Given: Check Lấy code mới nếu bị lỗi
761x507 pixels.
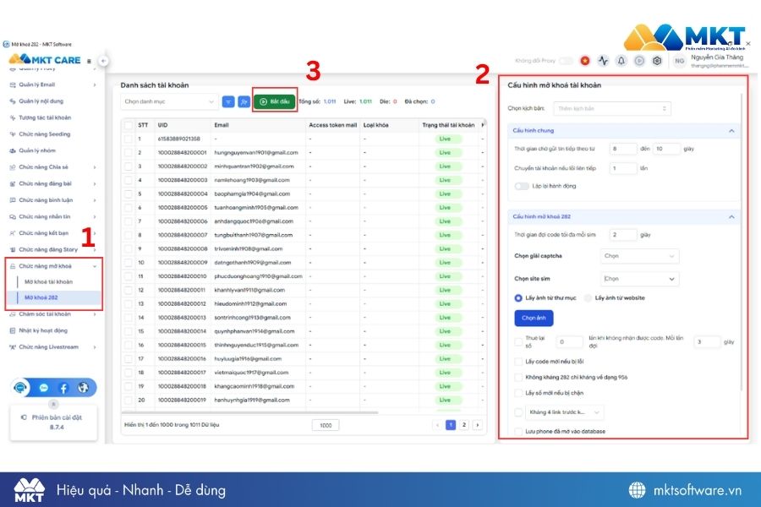Looking at the screenshot, I should (x=518, y=362).
